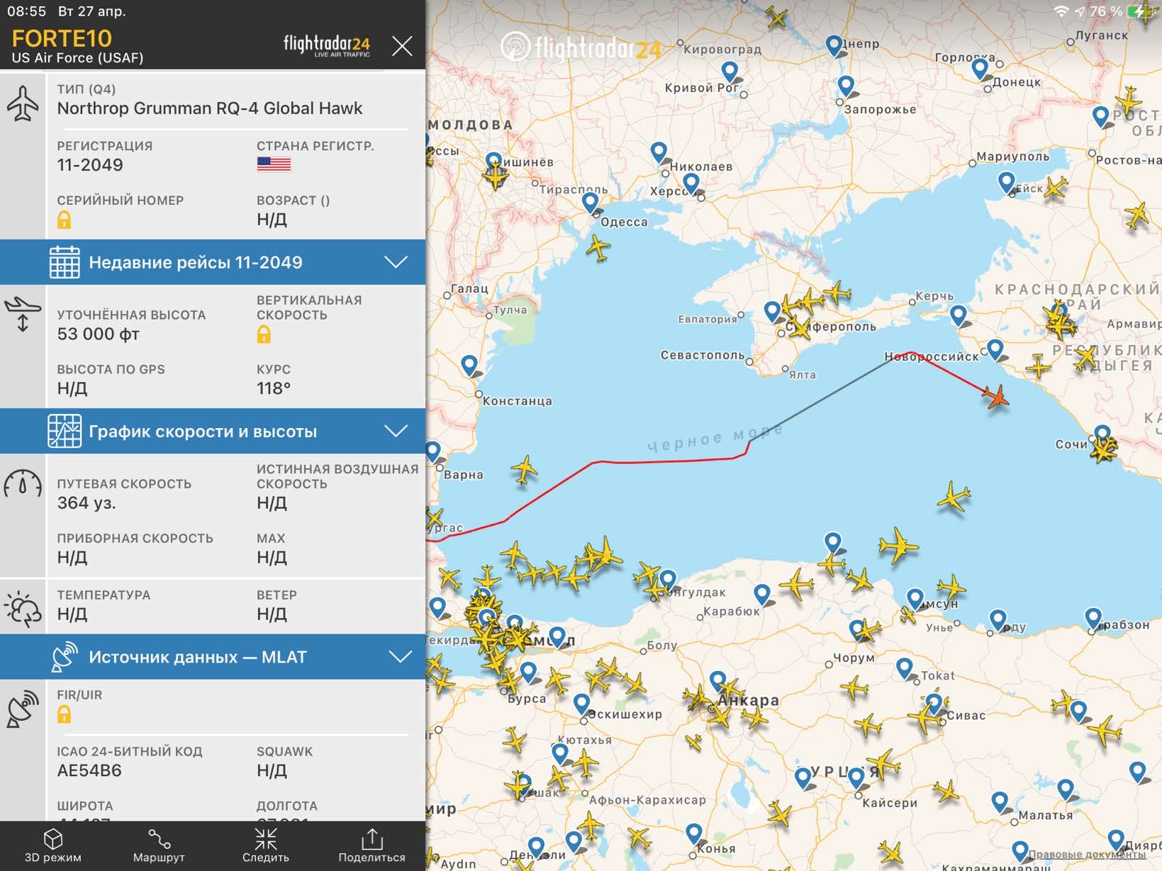Tap the airport pin near Донецк
The width and height of the screenshot is (1162, 871).
980,69
